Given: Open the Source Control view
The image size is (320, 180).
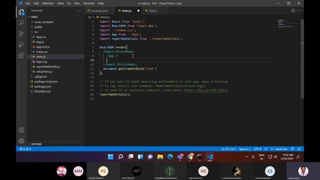Looking at the screenshot, I should (21, 33).
